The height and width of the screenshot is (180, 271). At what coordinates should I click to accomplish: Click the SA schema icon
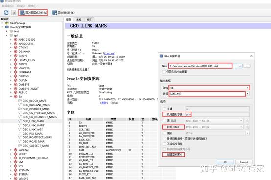[15, 97]
